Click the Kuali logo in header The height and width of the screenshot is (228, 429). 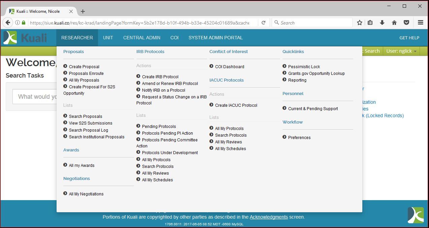pos(25,38)
